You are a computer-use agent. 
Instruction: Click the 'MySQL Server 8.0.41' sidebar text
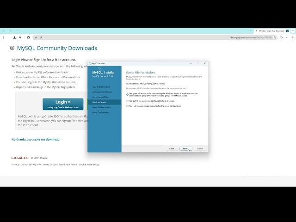coord(103,76)
